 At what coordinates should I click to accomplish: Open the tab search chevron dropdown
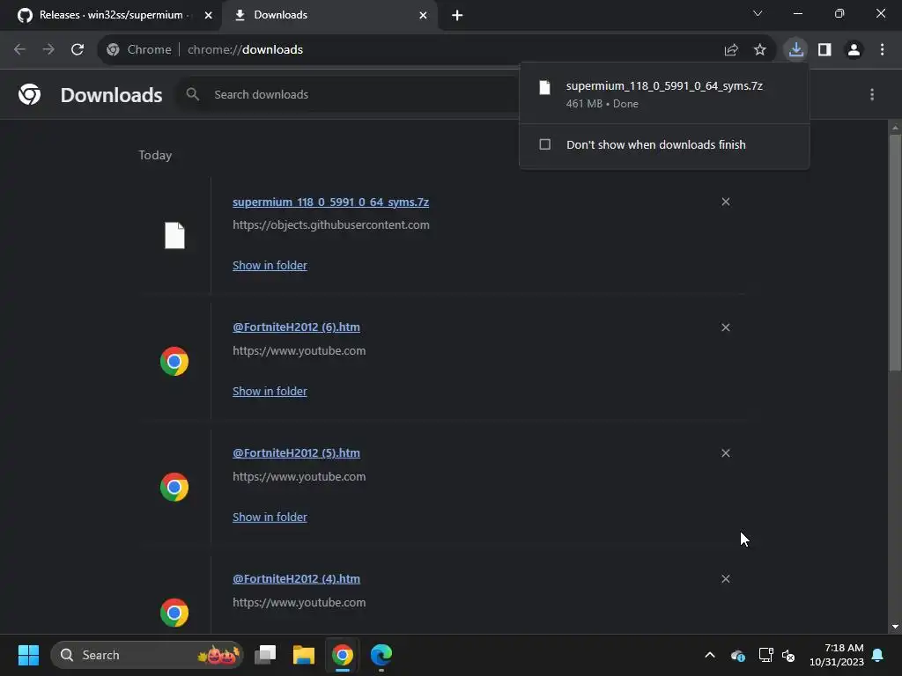click(x=758, y=14)
